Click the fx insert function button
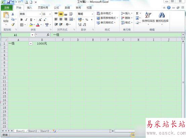Image resolution: width=186 pixels, height=138 pixels. pos(48,35)
